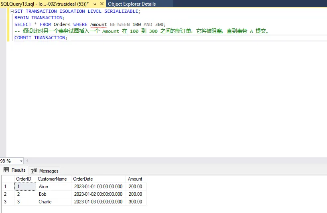Select the CustomerName column header
The width and height of the screenshot is (327, 213).
(52, 179)
